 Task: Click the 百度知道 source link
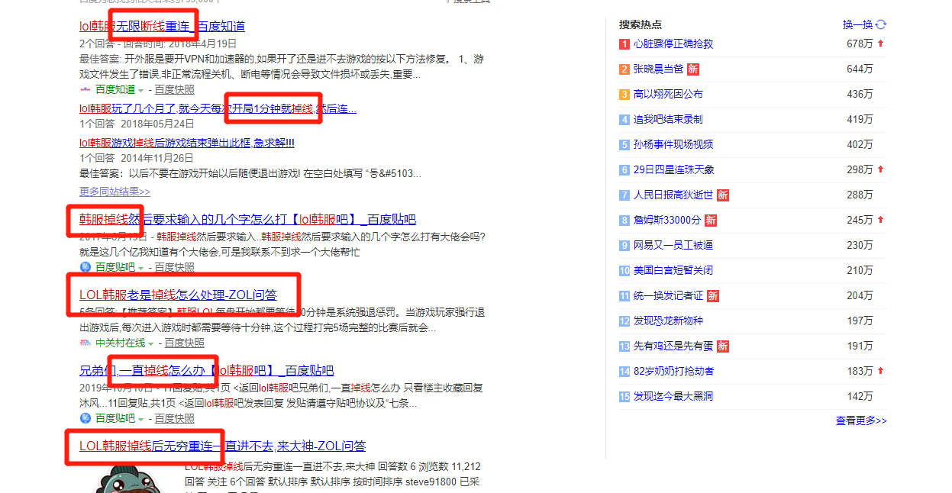point(115,90)
